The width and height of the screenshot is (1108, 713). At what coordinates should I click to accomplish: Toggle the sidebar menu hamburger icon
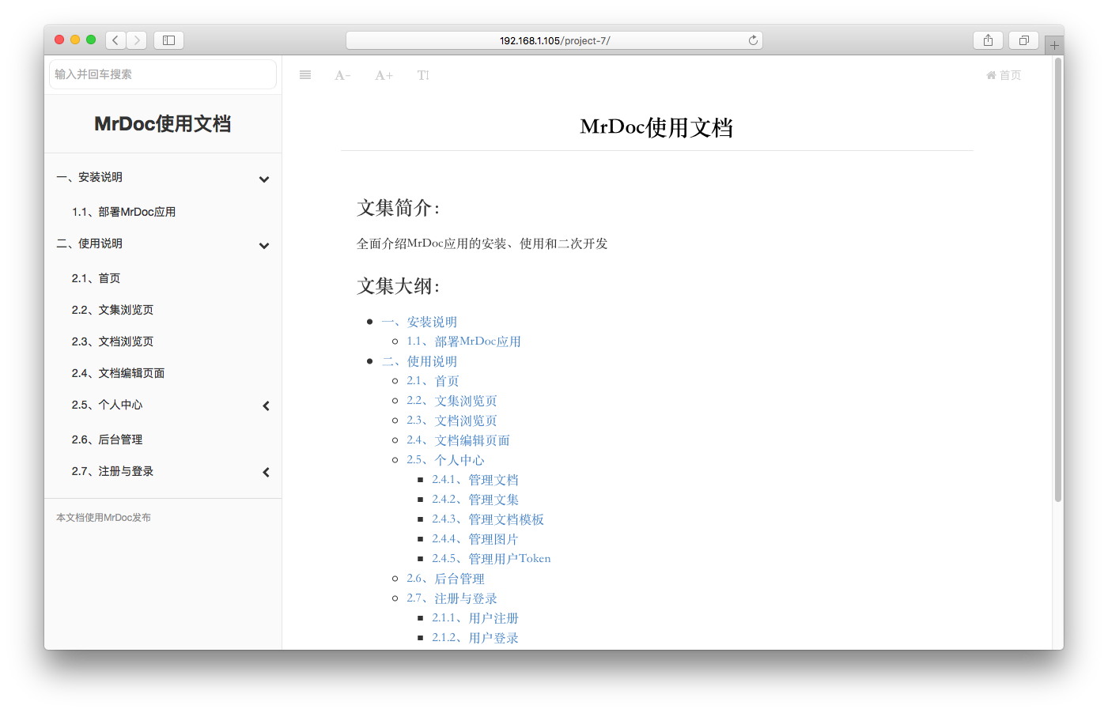pyautogui.click(x=305, y=75)
